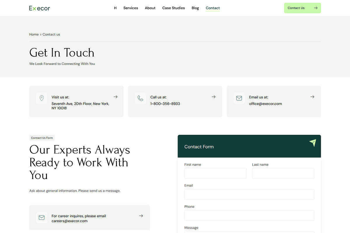This screenshot has height=233, width=350.
Task: Select the Contact nav item
Action: click(213, 8)
